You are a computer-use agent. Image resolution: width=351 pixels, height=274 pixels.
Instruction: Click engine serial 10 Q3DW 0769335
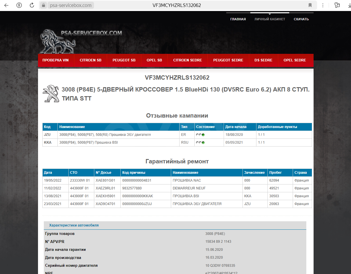point(220,265)
